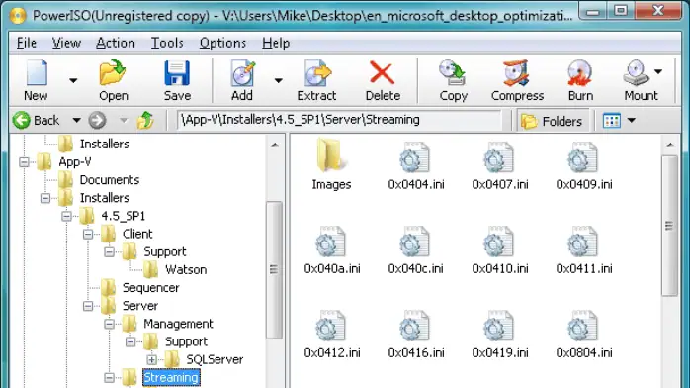Go up one folder level
Viewport: 690px width, 388px height.
point(145,120)
